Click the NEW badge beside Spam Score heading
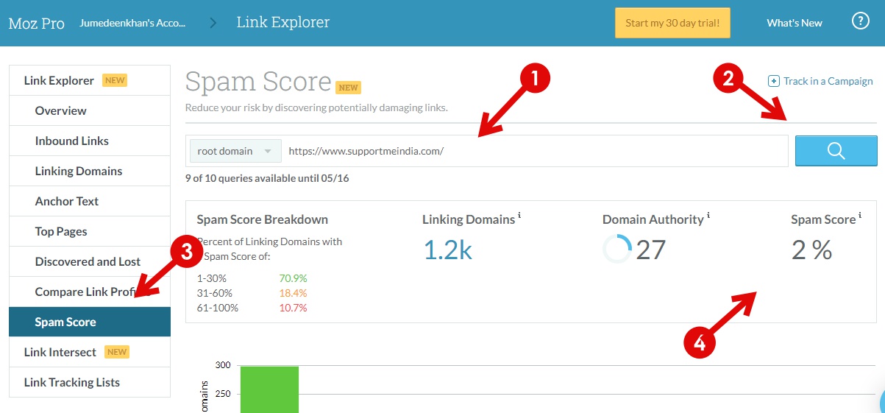 coord(348,88)
